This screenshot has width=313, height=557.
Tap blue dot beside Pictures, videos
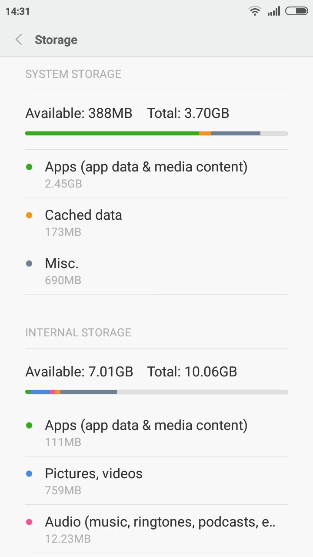click(x=29, y=473)
